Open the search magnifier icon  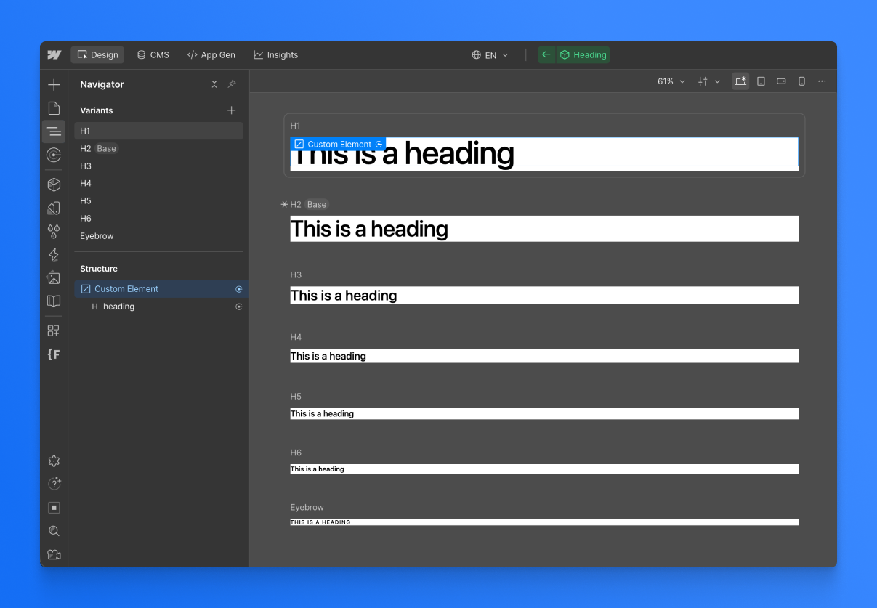(x=54, y=531)
